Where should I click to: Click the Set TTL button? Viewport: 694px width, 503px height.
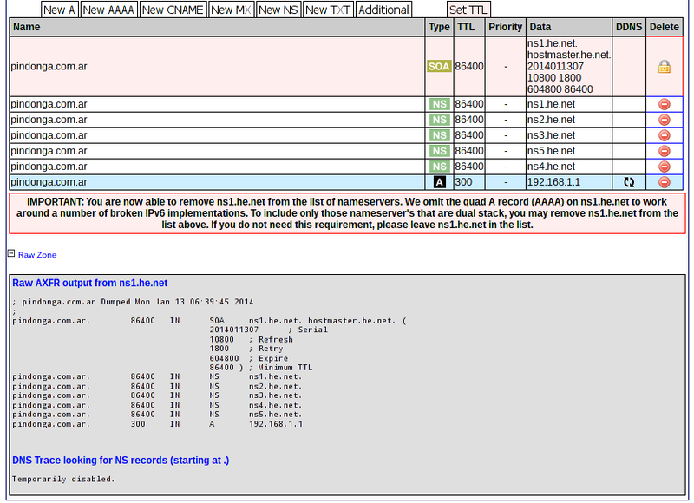click(x=468, y=10)
